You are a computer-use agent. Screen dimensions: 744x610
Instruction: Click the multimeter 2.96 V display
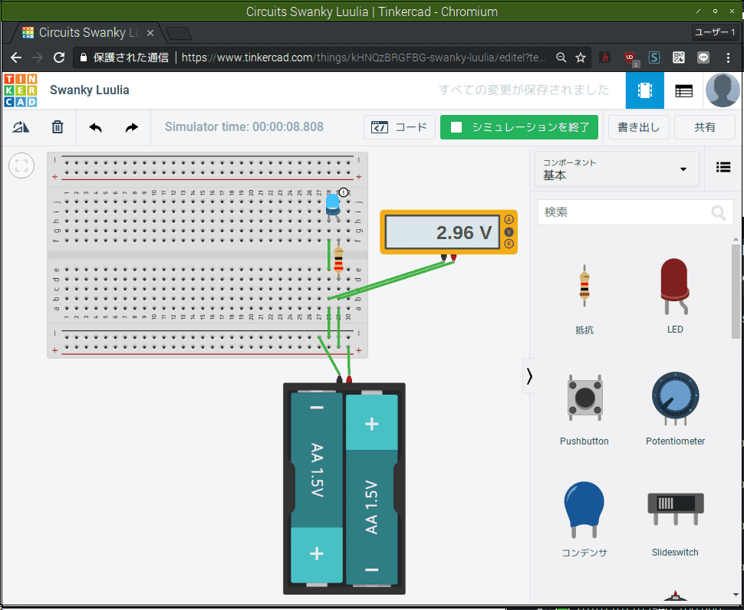point(443,232)
